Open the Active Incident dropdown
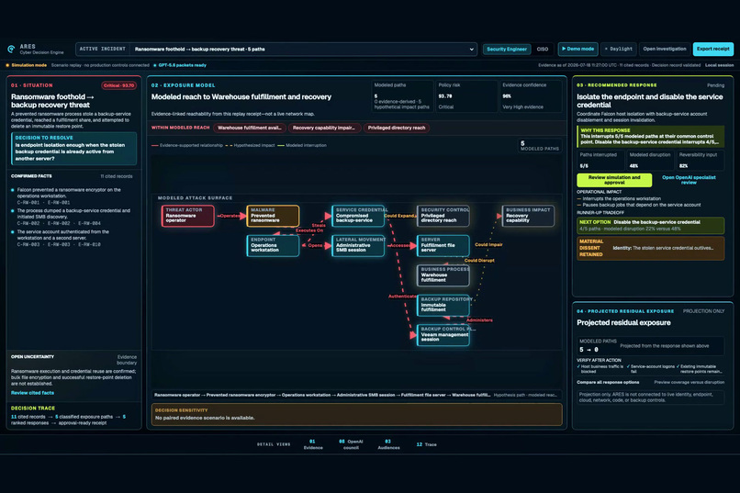Image resolution: width=740 pixels, height=493 pixels. coord(276,49)
